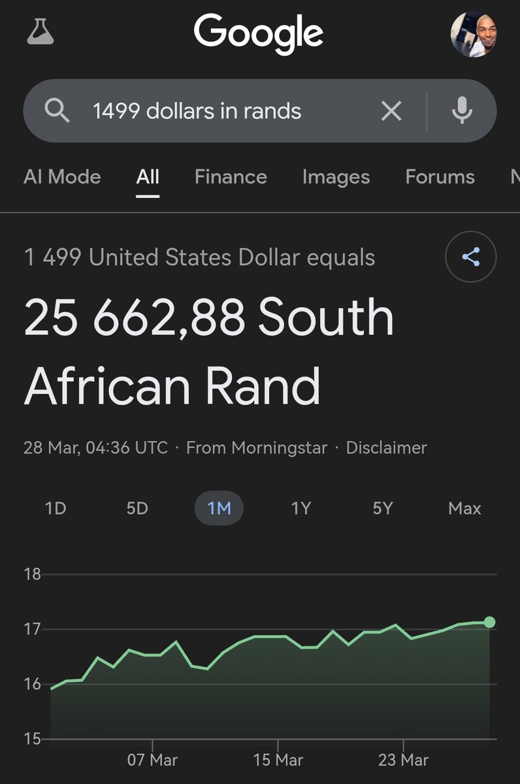Open the Disclaimer link
Image resolution: width=520 pixels, height=784 pixels.
(x=386, y=448)
